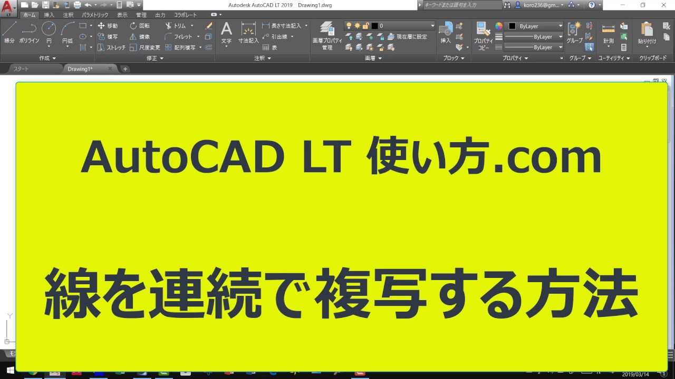Click the Plot (print) icon in quick access toolbar
This screenshot has height=379, width=675.
pyautogui.click(x=77, y=5)
